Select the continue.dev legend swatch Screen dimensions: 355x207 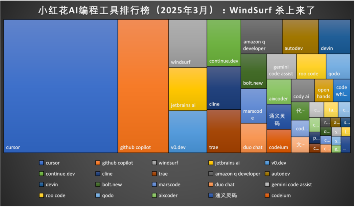pos(41,174)
